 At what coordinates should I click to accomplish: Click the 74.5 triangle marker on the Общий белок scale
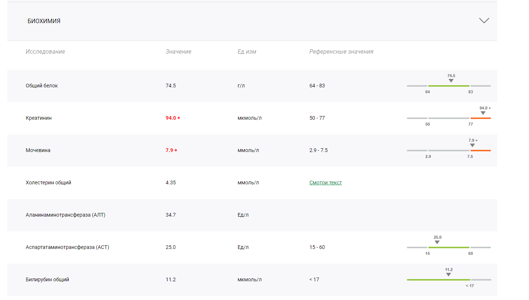451,81
